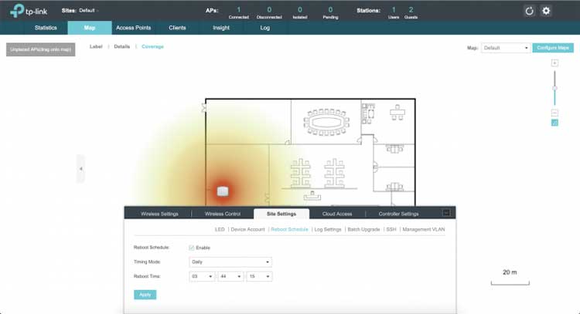Screen dimensions: 580x314
Task: Click the Apply button
Action: point(145,294)
